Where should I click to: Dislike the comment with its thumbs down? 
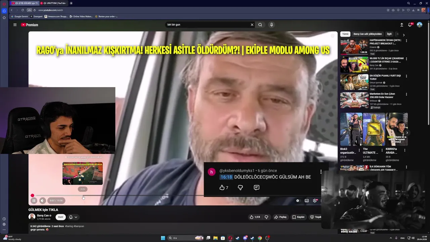point(240,188)
